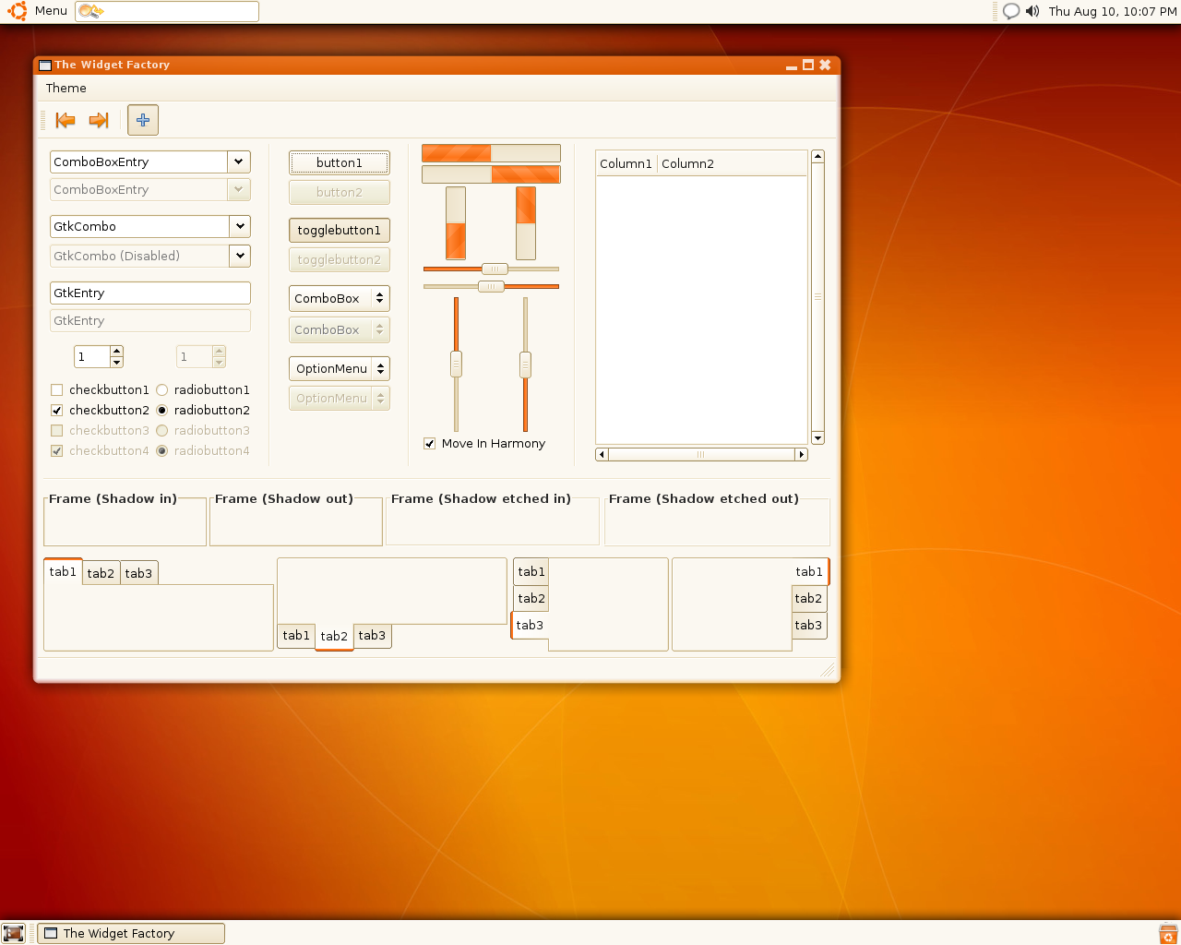Click button1
This screenshot has height=945, width=1181.
click(x=340, y=162)
